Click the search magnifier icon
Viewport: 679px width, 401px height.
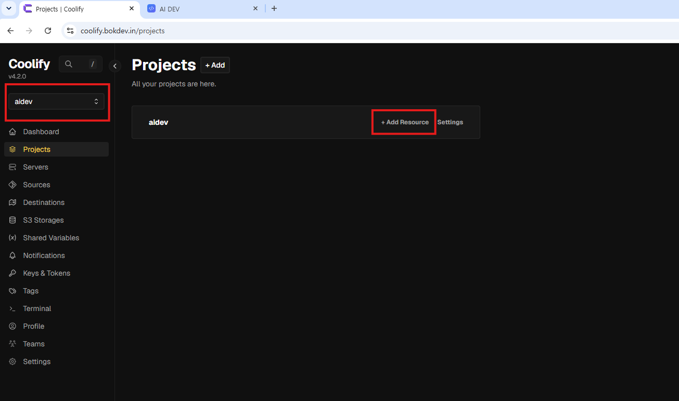pyautogui.click(x=69, y=64)
